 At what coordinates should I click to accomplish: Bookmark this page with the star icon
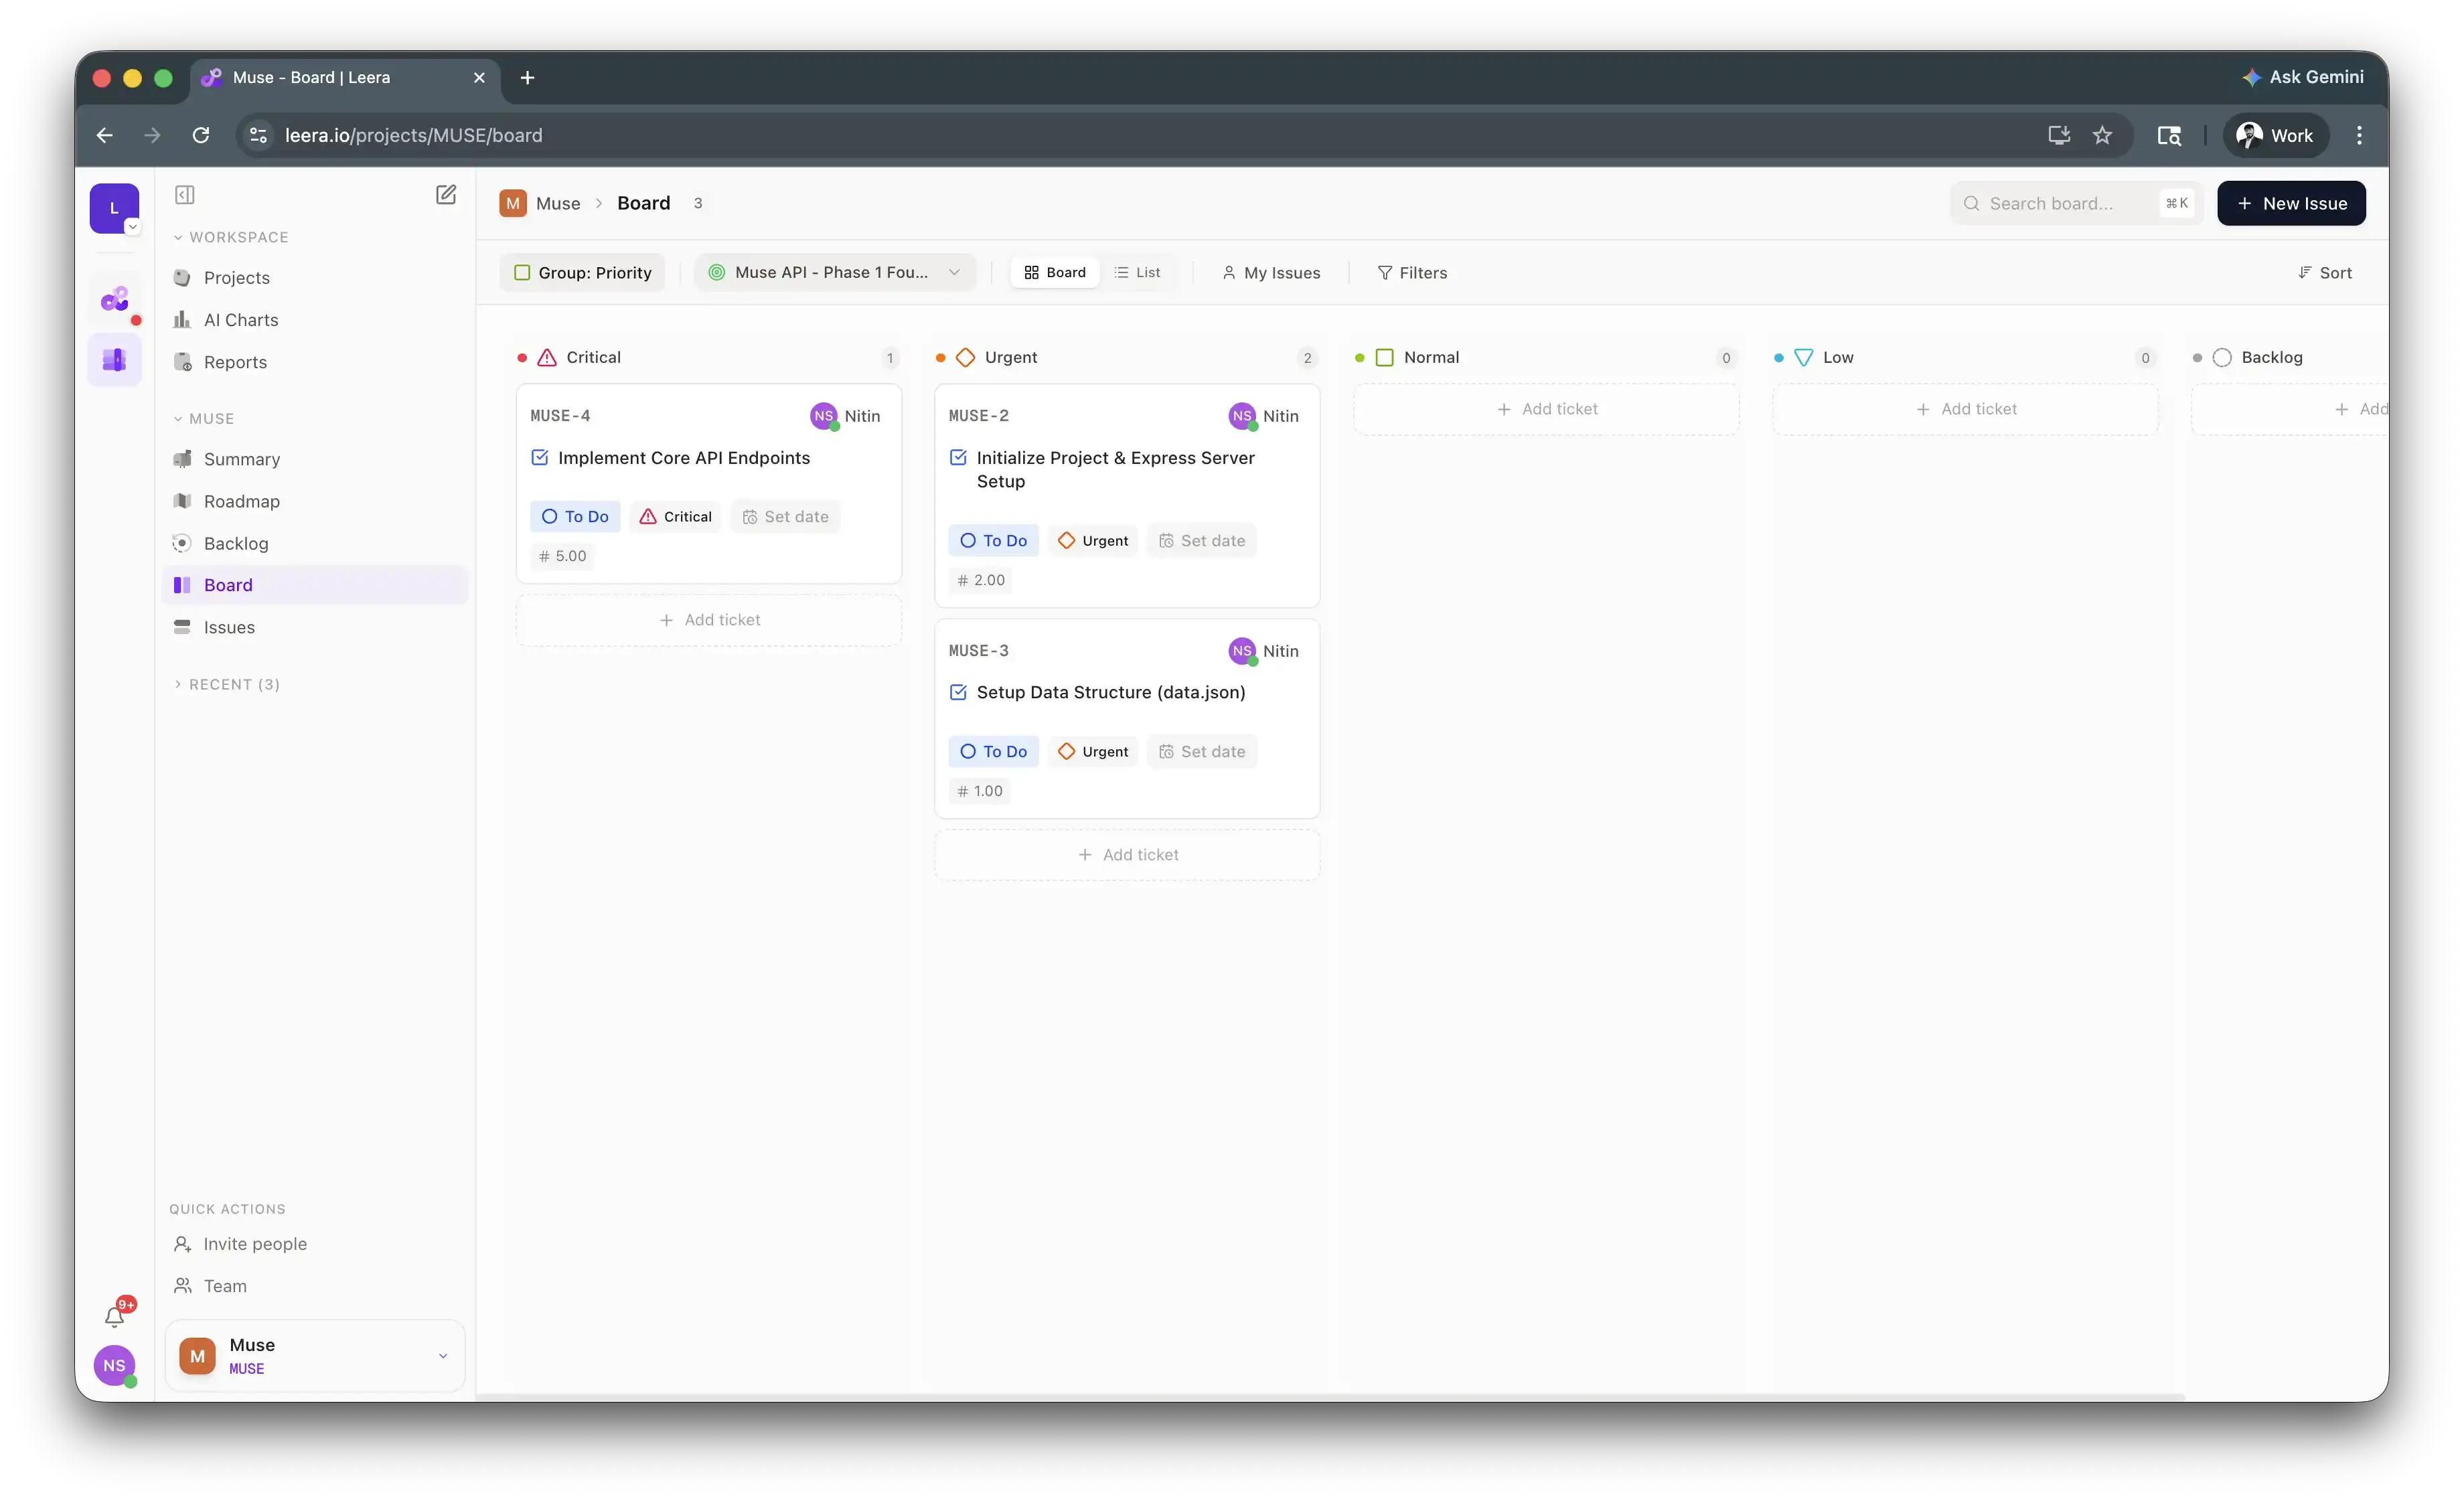coord(2102,135)
